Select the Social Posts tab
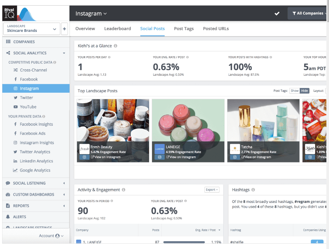The width and height of the screenshot is (329, 249). tap(152, 29)
